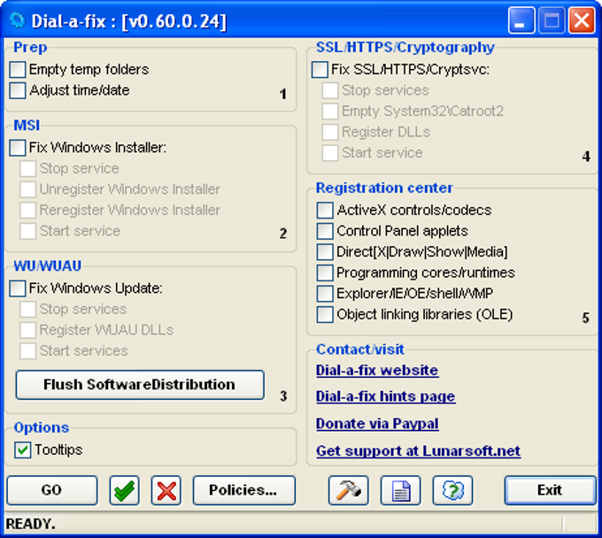Open the Dial-a-fix hints page link
Image resolution: width=602 pixels, height=538 pixels.
pos(385,396)
